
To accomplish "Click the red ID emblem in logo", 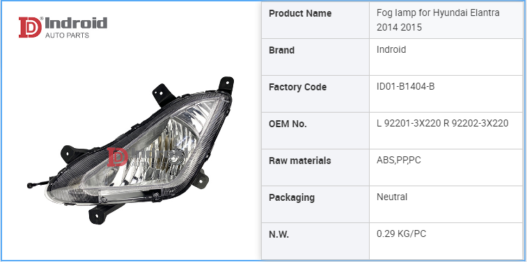I will (x=30, y=27).
